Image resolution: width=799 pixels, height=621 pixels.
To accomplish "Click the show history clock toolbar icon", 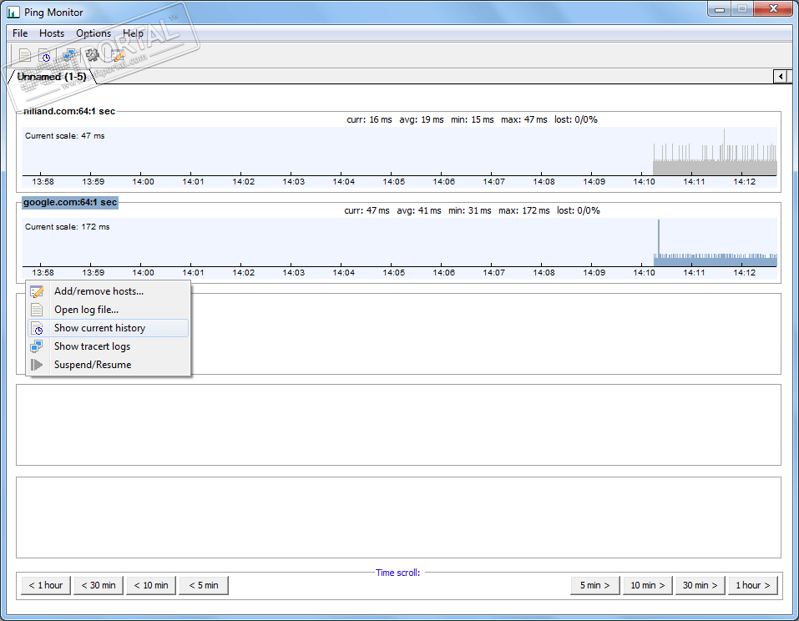I will (45, 55).
